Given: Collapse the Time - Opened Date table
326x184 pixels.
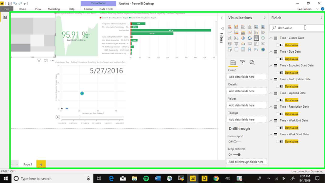Looking at the screenshot, I should tap(271, 93).
